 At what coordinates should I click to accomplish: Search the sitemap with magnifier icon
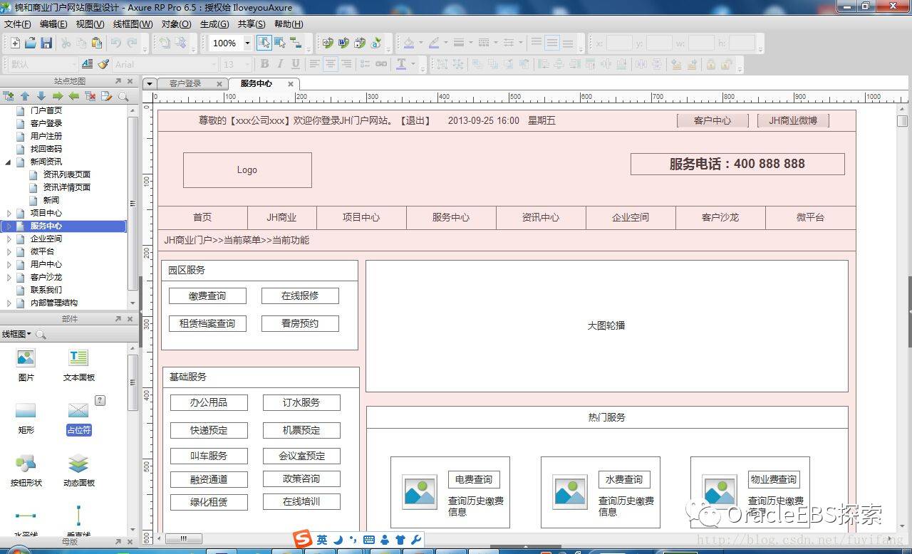tap(123, 96)
